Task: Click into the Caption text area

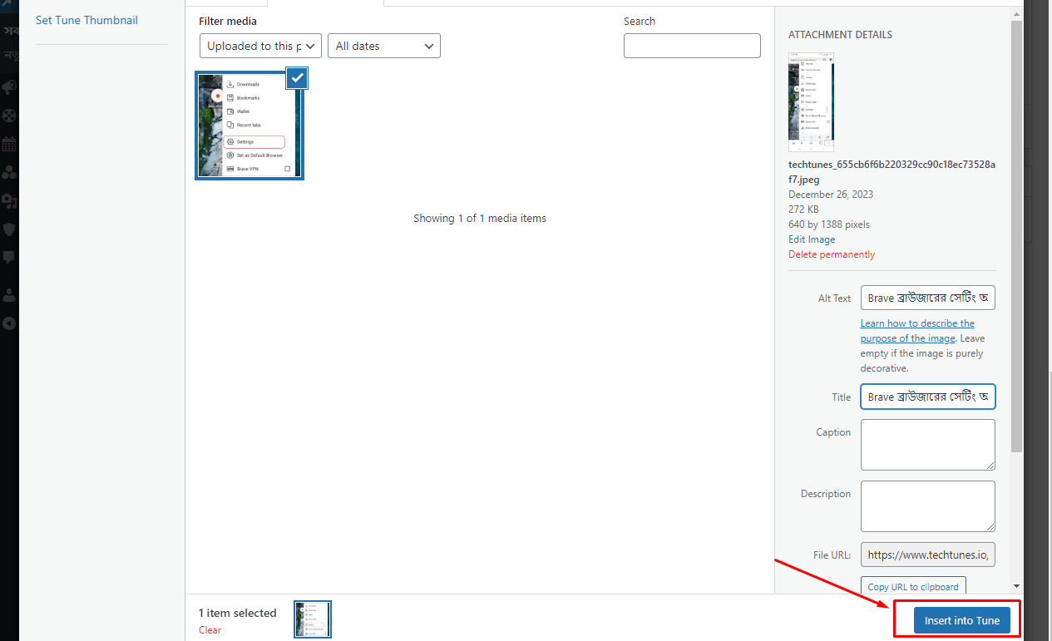Action: click(x=927, y=445)
